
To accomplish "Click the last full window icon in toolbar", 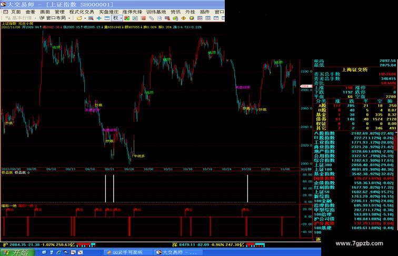I will 216,18.
